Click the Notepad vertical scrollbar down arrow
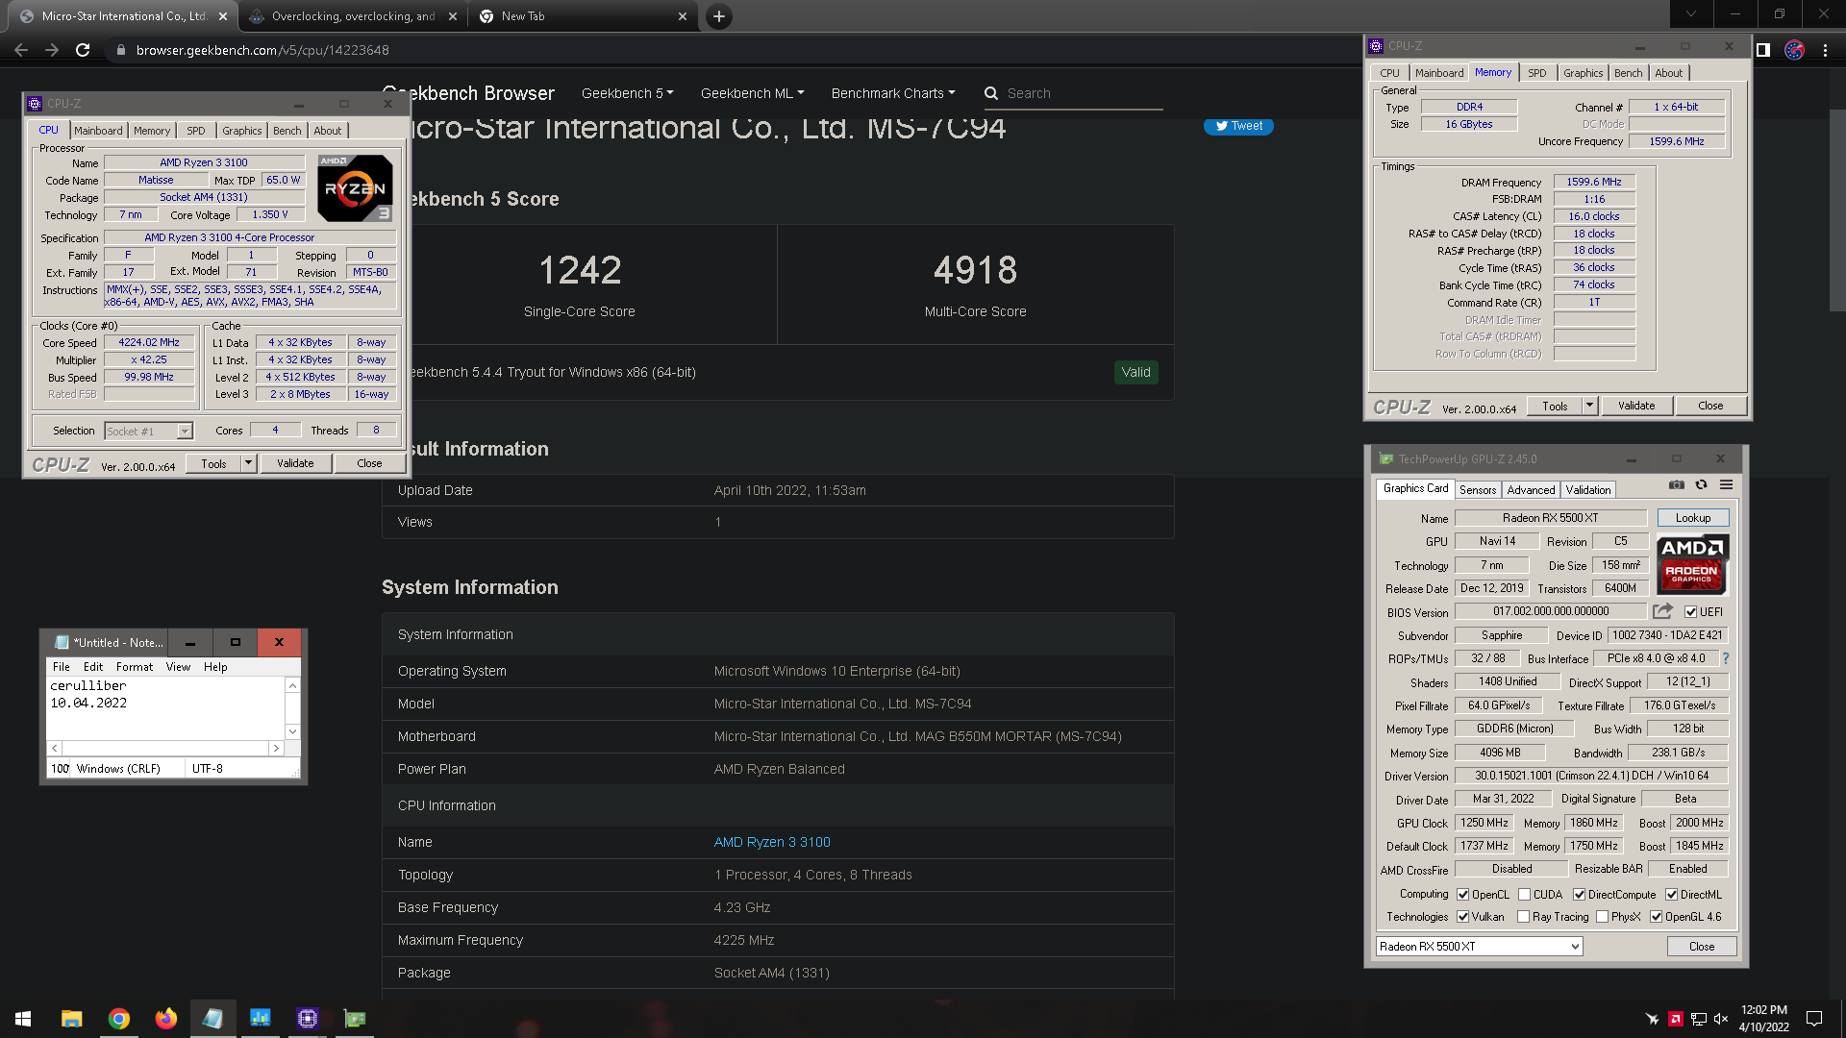Viewport: 1846px width, 1038px height. coord(292,731)
